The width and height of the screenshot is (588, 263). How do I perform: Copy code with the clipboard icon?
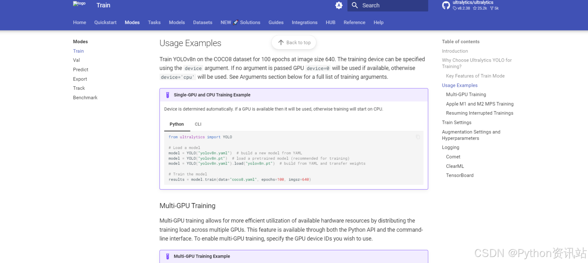point(418,137)
